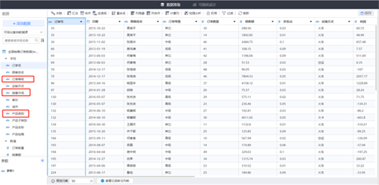Collapse the 字段 tree group
The height and width of the screenshot is (185, 379).
6,59
